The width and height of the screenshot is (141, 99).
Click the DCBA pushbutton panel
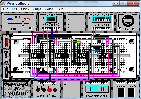pyautogui.click(x=76, y=22)
